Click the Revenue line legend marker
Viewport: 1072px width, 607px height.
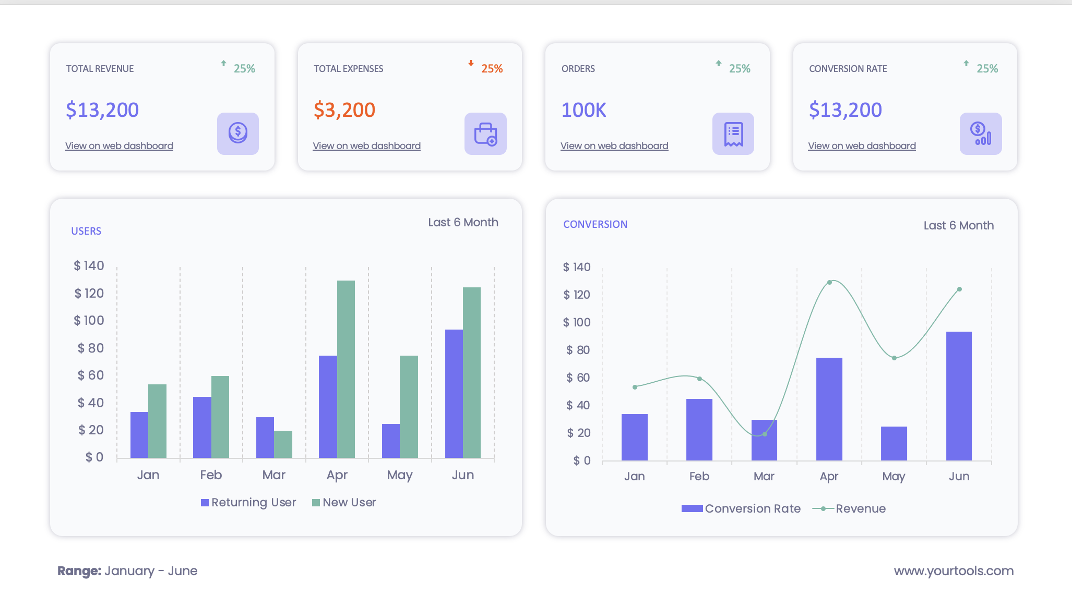coord(823,508)
